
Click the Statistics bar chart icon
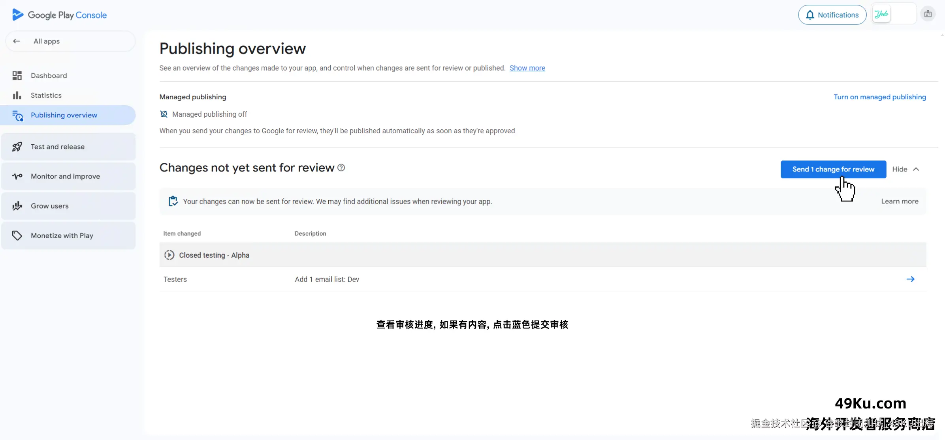pyautogui.click(x=17, y=95)
